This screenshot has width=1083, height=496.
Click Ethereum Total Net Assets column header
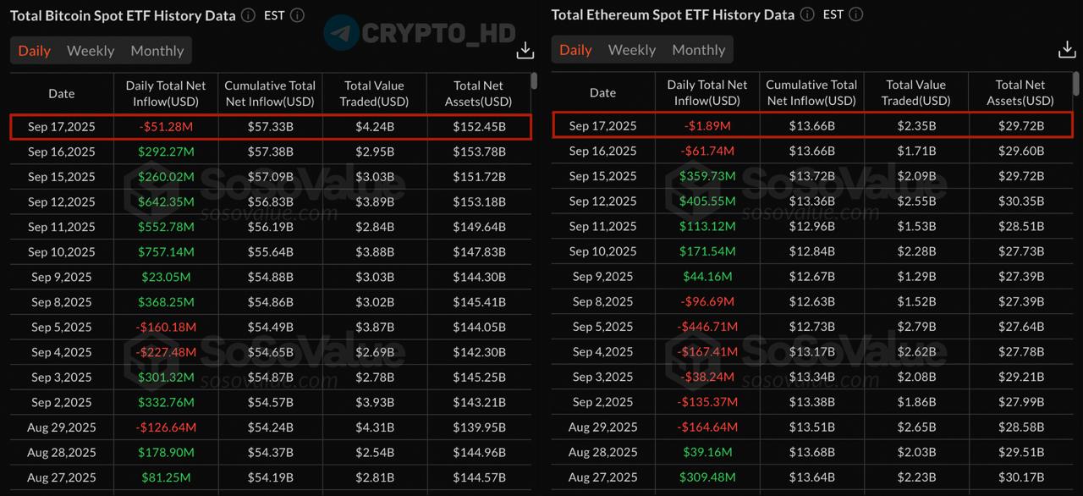pyautogui.click(x=1020, y=92)
